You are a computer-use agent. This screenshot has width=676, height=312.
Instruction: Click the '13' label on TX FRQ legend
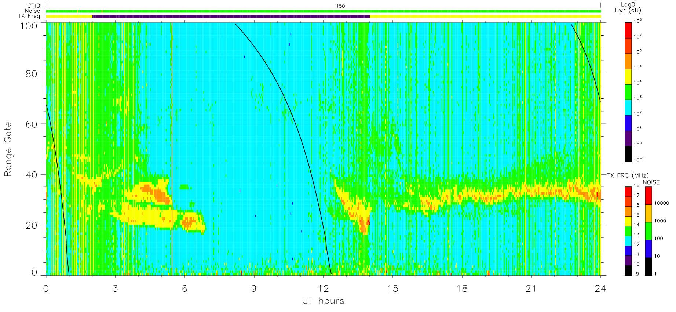(636, 235)
